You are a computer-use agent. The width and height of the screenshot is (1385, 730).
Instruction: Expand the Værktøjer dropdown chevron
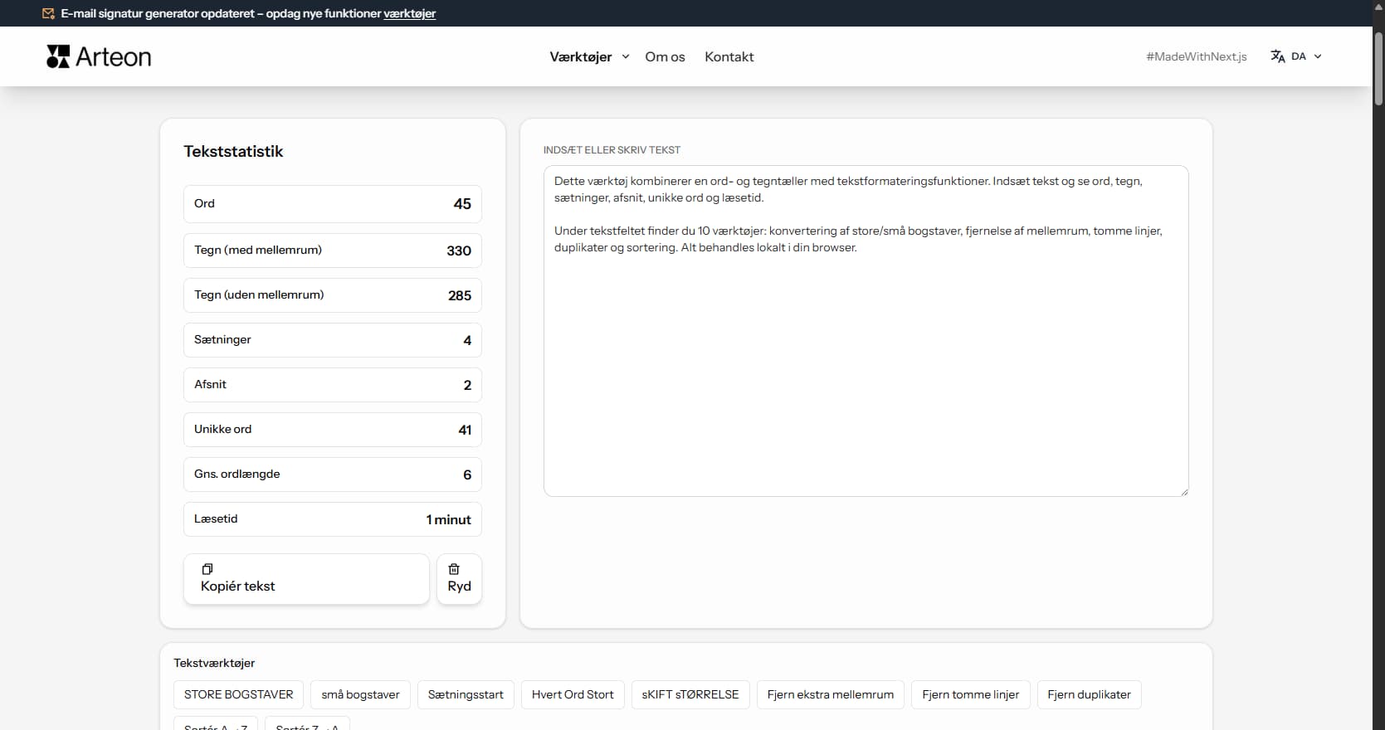point(626,56)
